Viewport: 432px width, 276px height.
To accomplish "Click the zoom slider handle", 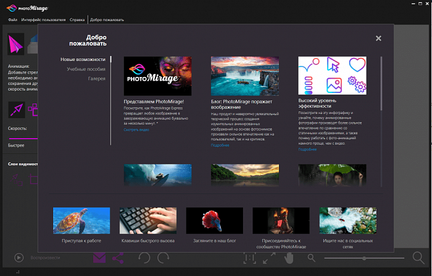I will (x=364, y=258).
